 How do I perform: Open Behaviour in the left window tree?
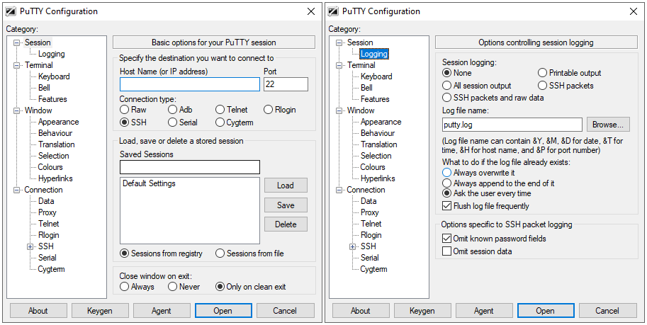click(55, 133)
